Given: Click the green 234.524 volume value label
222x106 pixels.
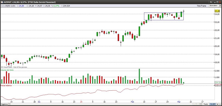Looking at the screenshot, I should [218, 82].
